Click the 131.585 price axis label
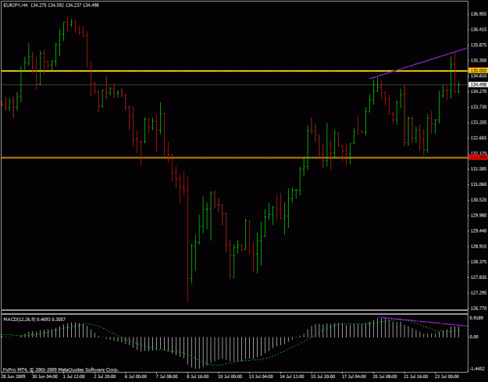The height and width of the screenshot is (382, 488). 479,169
